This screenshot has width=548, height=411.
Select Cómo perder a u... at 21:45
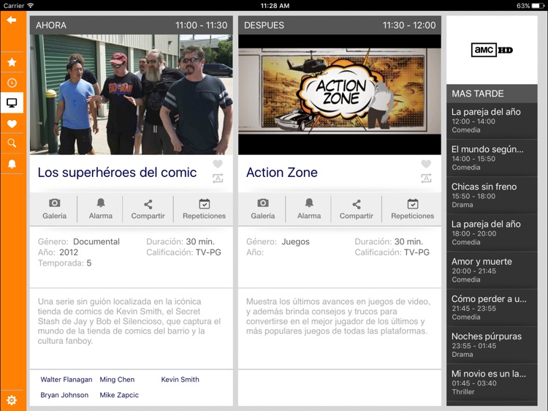coord(492,308)
